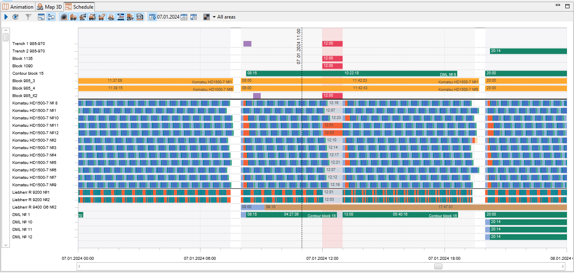Open the calendar picker icon after date

(184, 17)
